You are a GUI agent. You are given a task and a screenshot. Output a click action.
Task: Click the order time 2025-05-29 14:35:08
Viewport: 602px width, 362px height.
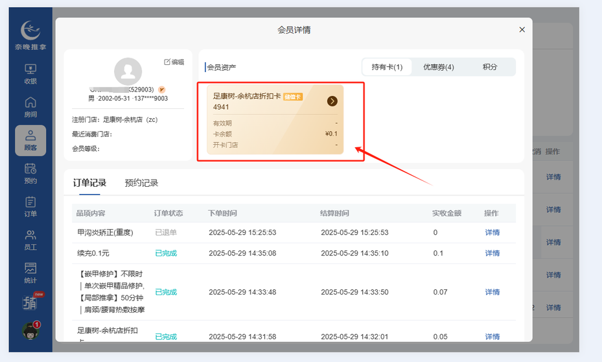[242, 253]
